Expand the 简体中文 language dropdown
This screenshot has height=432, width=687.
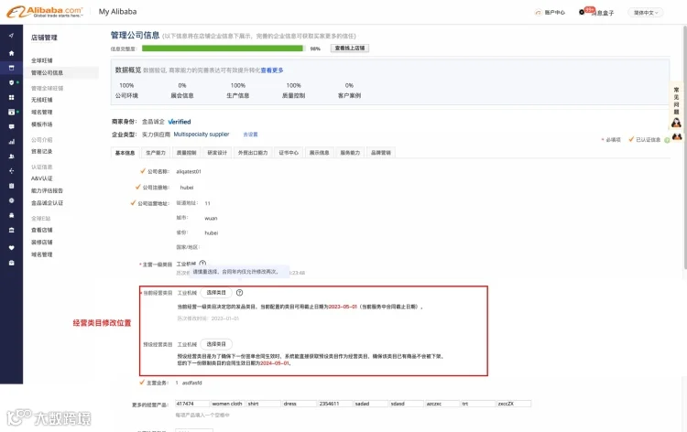[x=646, y=13]
